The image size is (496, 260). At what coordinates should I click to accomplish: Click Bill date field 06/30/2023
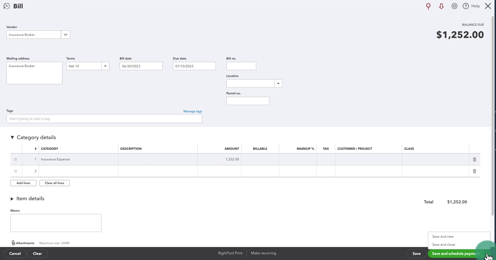click(x=141, y=66)
